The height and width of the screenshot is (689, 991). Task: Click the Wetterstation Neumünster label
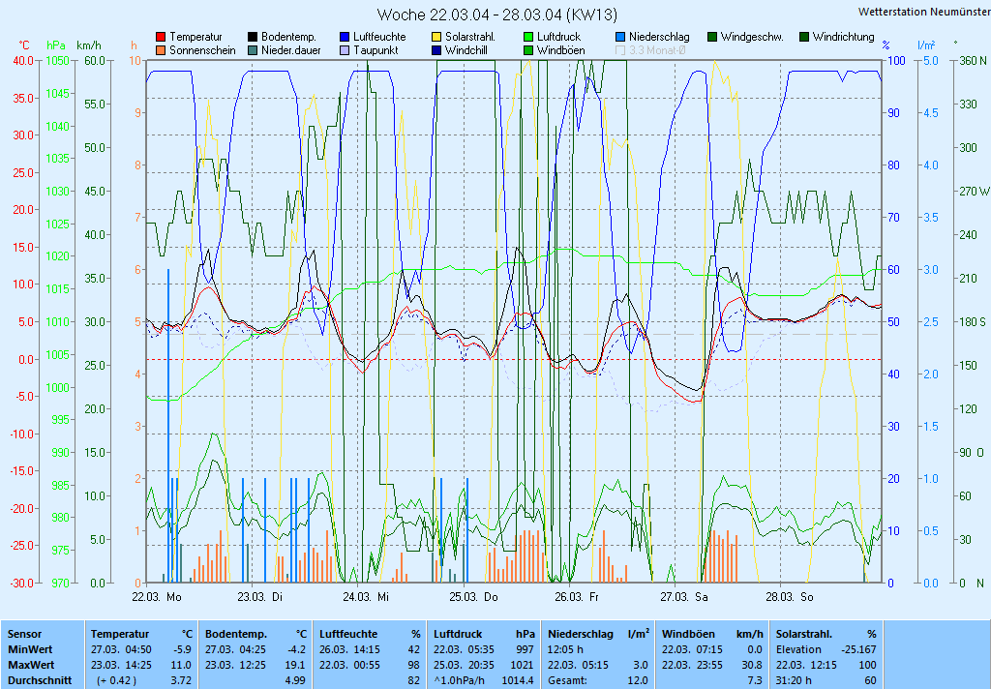(924, 12)
